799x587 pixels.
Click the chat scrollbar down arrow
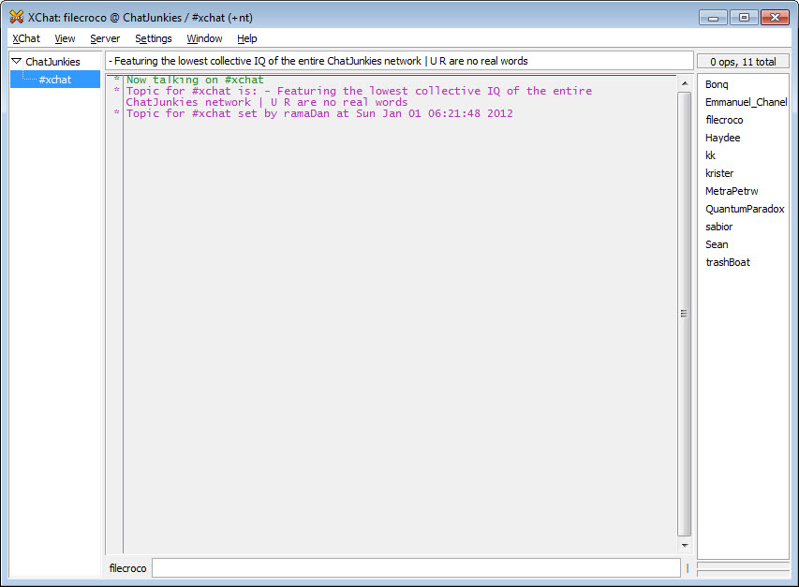(x=685, y=545)
